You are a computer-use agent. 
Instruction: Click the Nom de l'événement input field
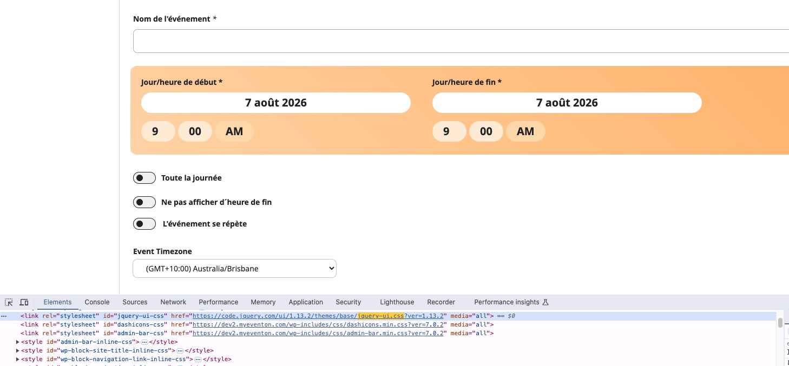coord(461,41)
